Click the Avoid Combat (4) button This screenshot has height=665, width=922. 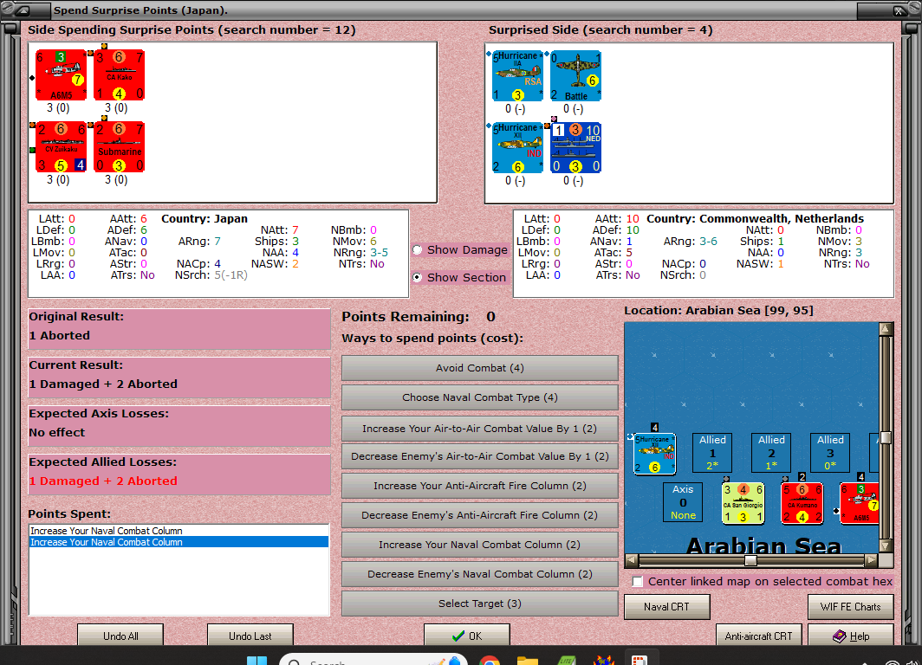point(480,368)
